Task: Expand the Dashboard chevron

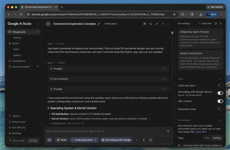Action: 38,61
